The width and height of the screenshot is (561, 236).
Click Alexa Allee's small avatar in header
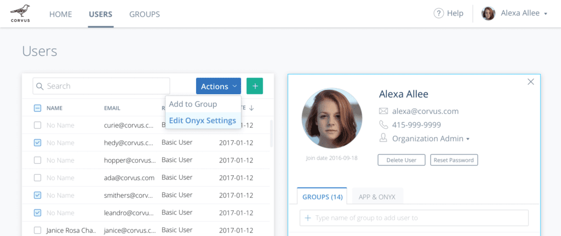click(x=488, y=14)
